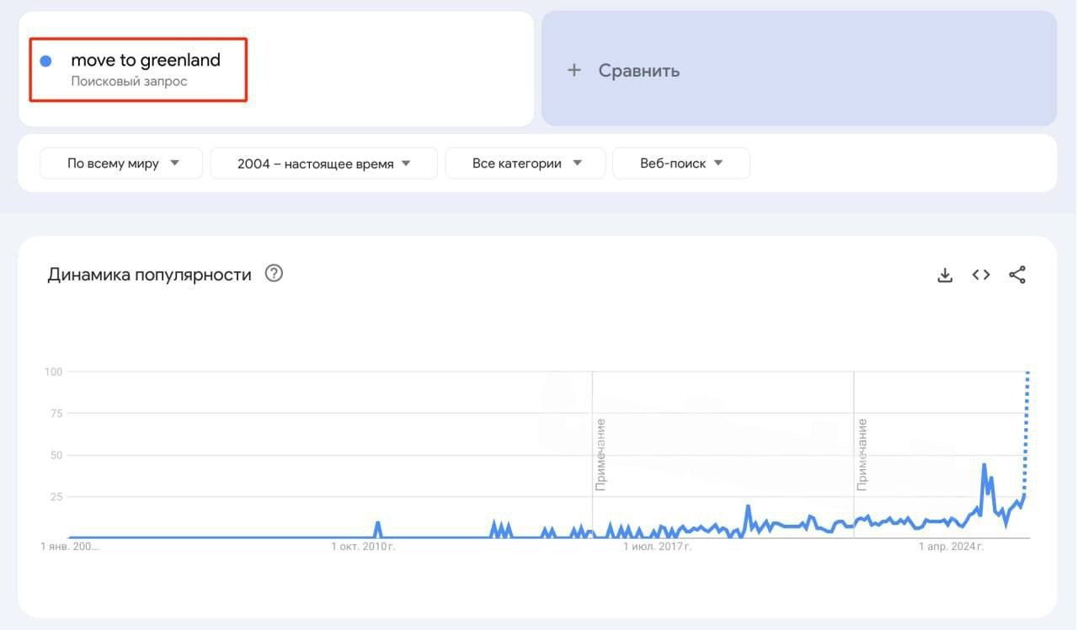Click the Примечание marker near 2017
Image resolution: width=1078 pixels, height=630 pixels.
click(600, 455)
